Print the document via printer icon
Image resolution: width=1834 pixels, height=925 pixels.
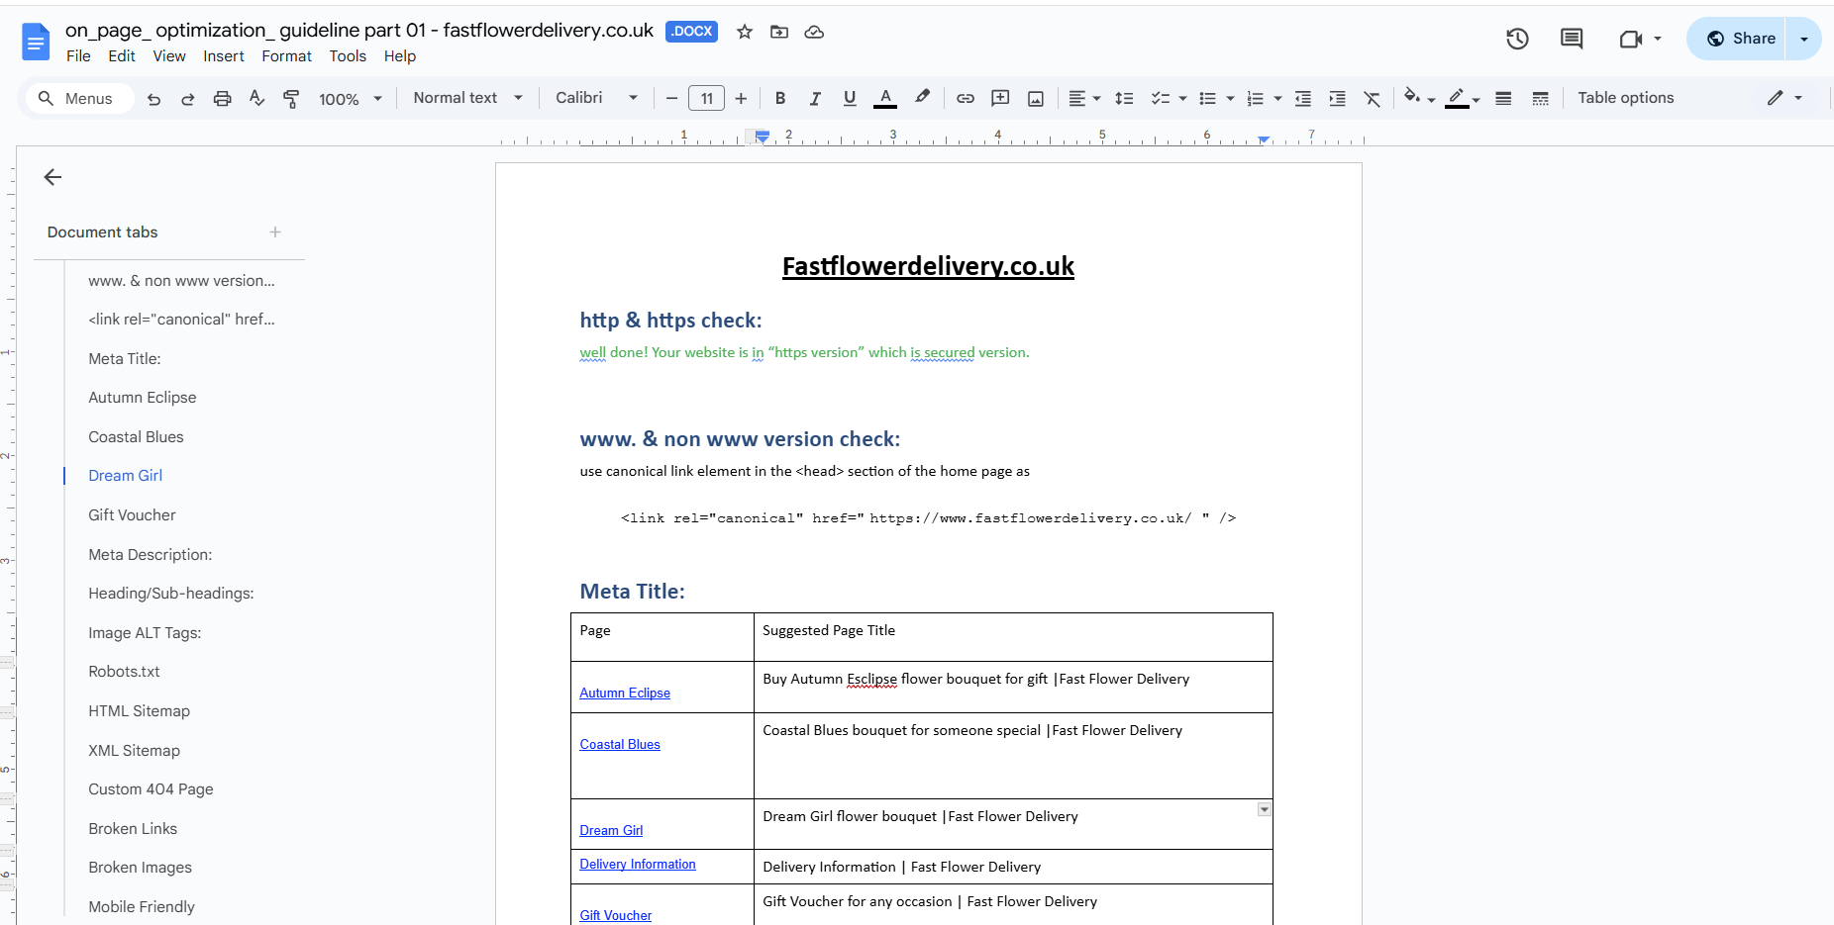point(222,99)
